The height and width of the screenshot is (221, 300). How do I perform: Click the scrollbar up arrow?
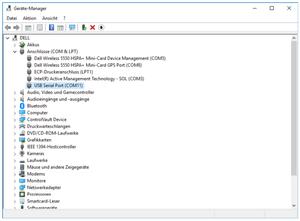(294, 38)
